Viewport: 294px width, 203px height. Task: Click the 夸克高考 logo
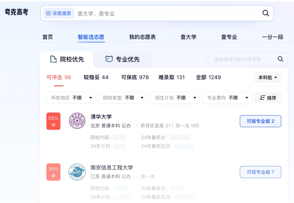coord(17,12)
